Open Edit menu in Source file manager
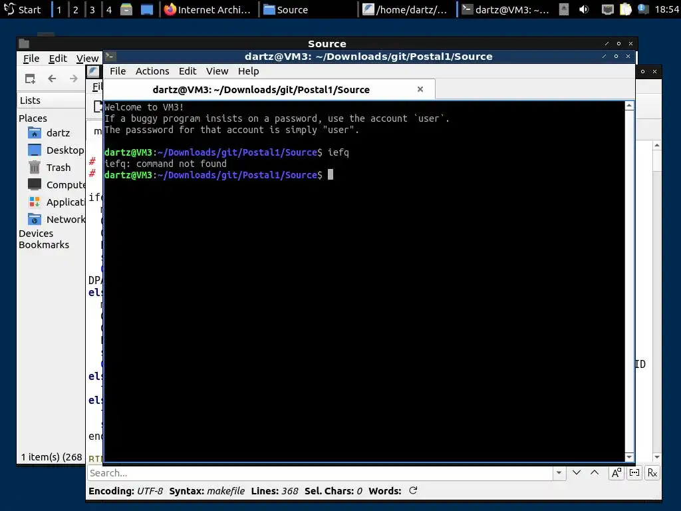 coord(58,59)
